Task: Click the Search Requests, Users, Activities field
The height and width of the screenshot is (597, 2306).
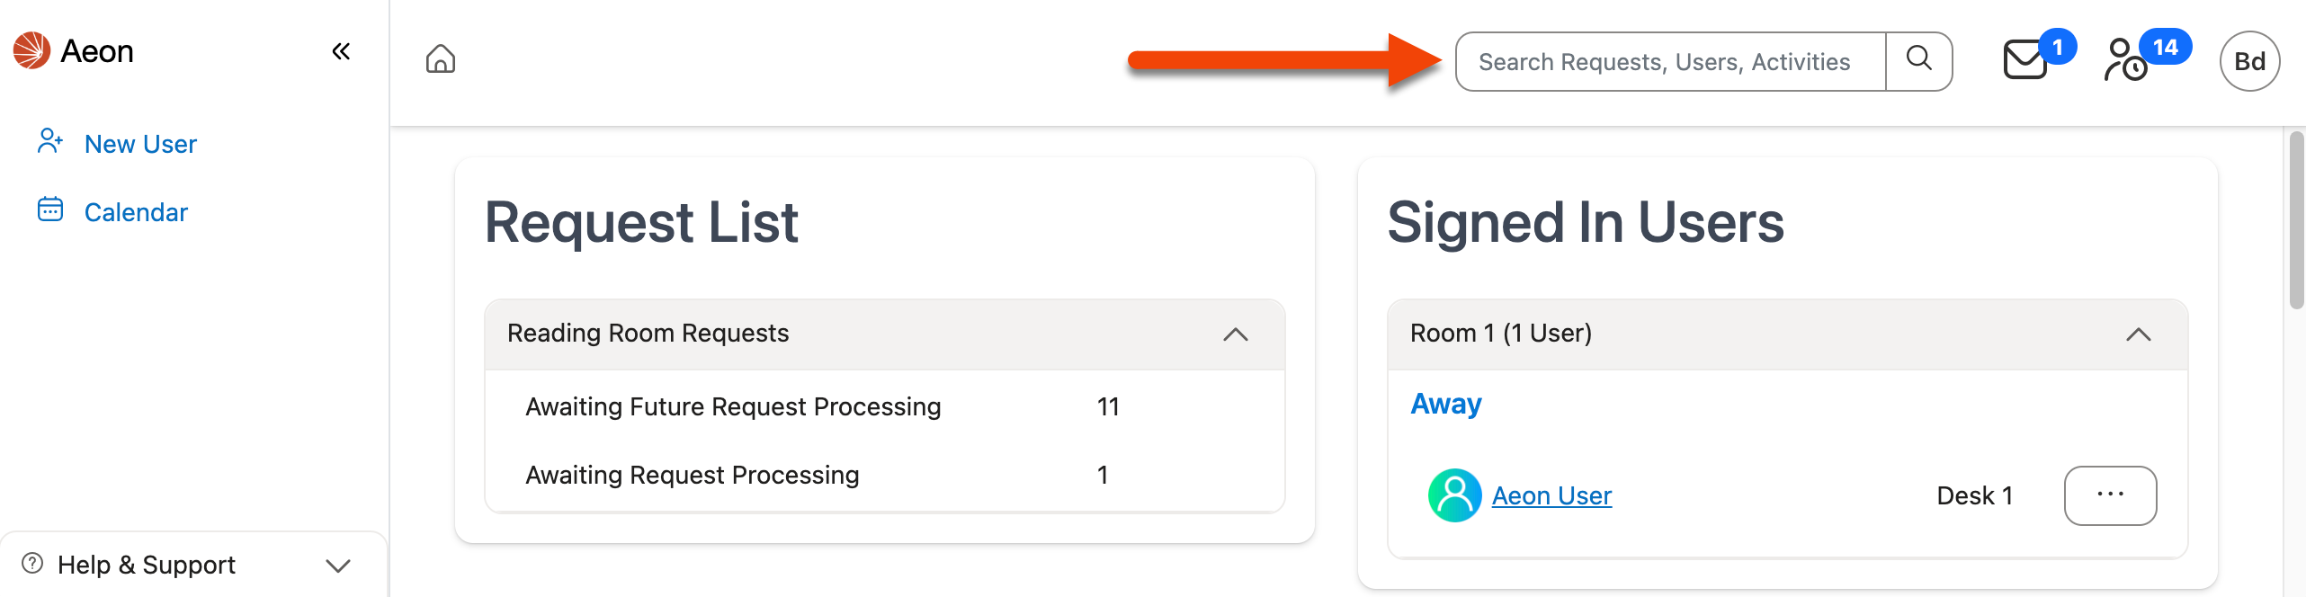Action: 1669,61
